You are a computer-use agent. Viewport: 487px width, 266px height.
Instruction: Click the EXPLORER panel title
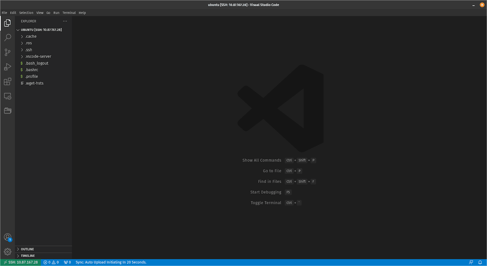tap(29, 21)
